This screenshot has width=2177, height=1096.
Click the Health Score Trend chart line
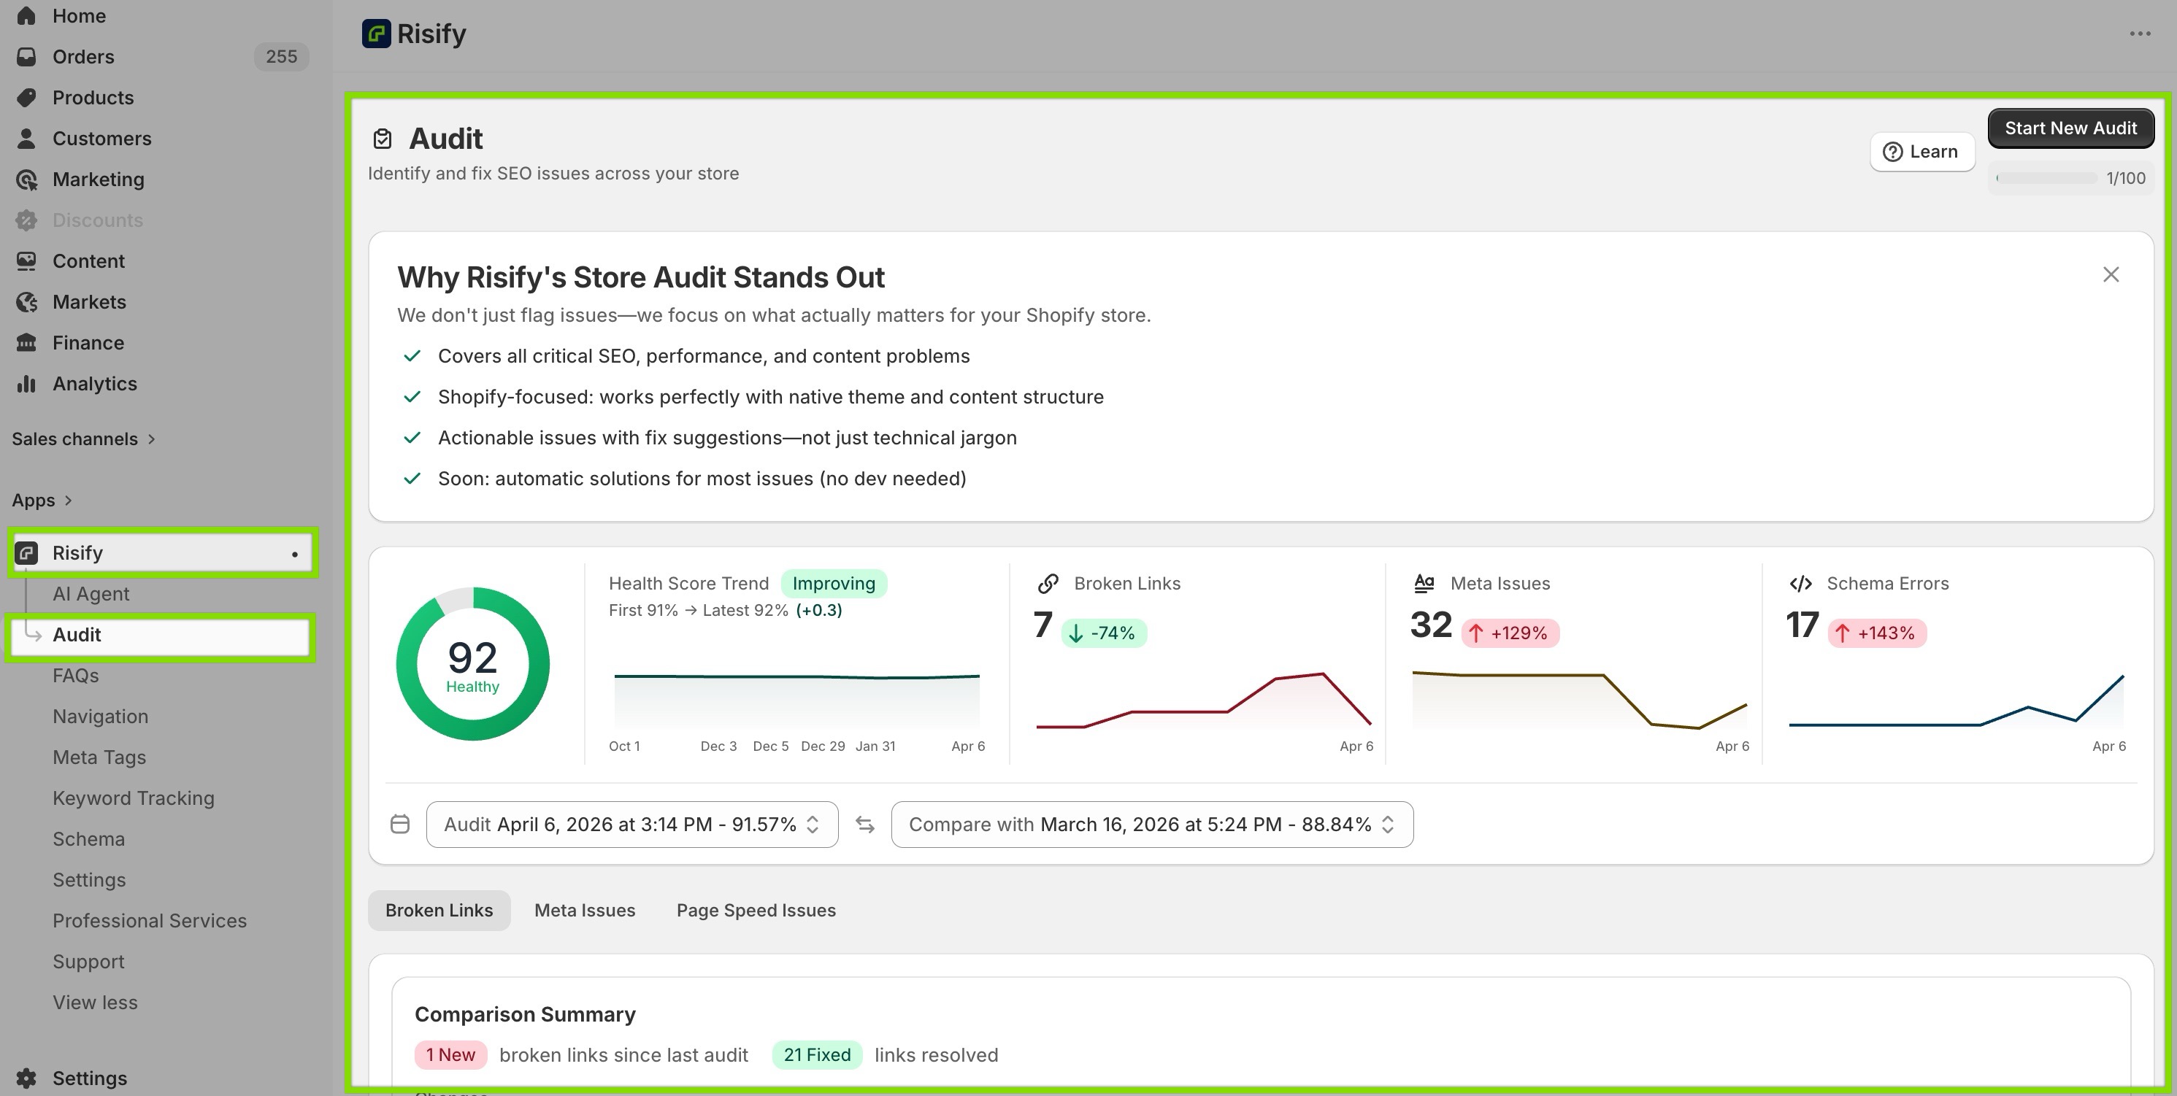click(796, 676)
